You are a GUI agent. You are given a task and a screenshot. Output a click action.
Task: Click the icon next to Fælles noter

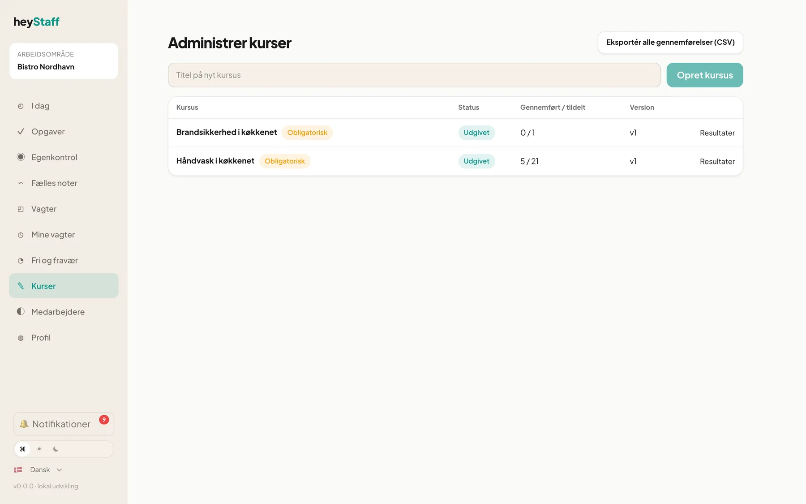(x=21, y=183)
